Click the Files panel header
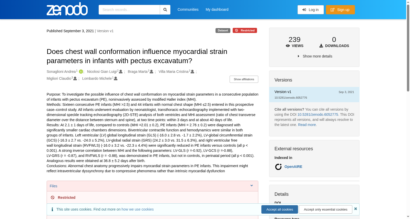Viewport: 410px width, 219px height. [x=152, y=186]
